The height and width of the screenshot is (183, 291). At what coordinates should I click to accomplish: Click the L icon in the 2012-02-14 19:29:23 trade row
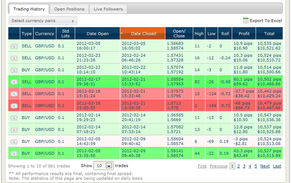click(14, 118)
